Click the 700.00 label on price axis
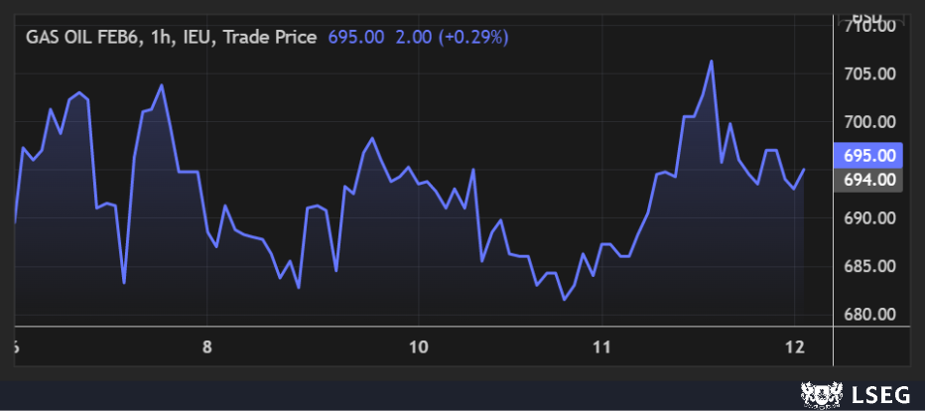The image size is (926, 411). coord(870,122)
